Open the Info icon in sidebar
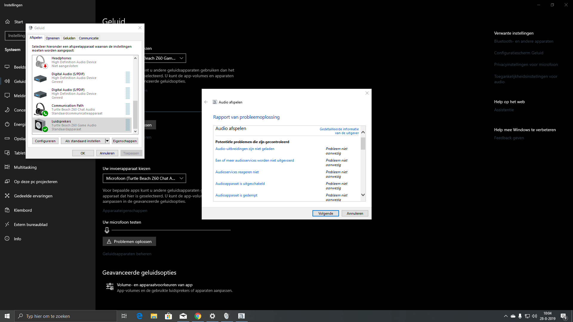Viewport: 573px width, 322px height. pos(7,239)
